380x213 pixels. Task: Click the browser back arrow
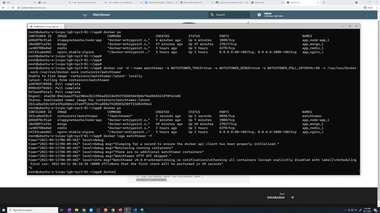(3, 8)
